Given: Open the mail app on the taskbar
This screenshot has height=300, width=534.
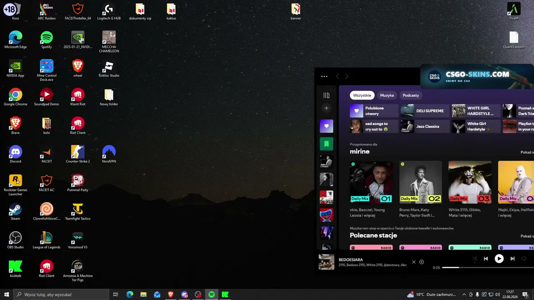Looking at the screenshot, I should coord(157,295).
